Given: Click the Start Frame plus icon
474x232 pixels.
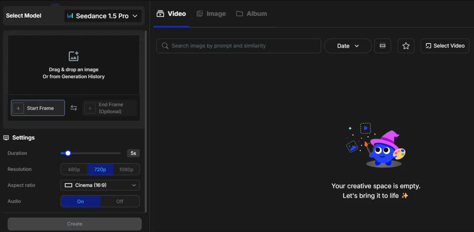Looking at the screenshot, I should (18, 108).
